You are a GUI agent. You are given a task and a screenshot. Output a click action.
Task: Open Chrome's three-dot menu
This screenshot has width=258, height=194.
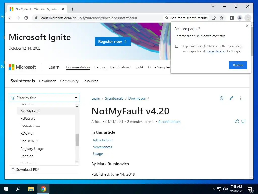click(x=248, y=18)
